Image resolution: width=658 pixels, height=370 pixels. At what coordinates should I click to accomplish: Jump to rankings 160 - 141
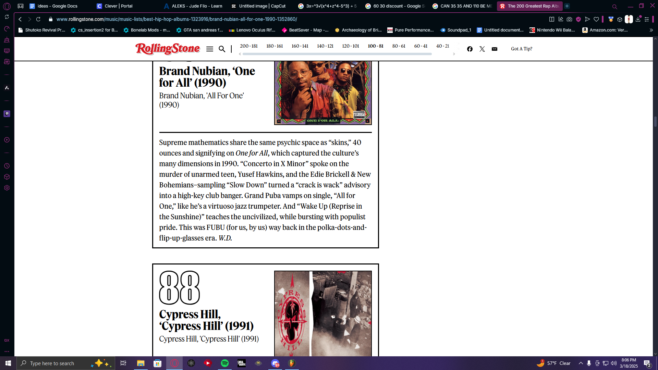click(x=300, y=46)
